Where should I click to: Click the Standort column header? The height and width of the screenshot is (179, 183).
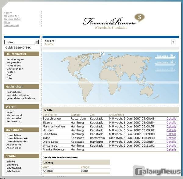(76, 115)
